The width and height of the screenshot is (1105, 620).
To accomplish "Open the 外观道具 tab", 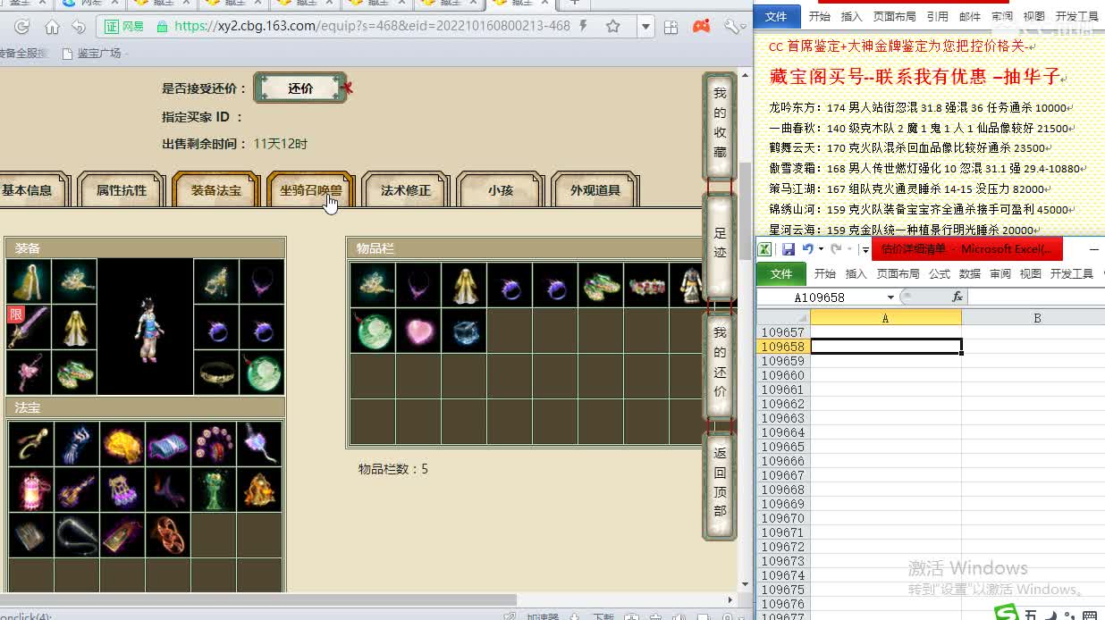I will (x=595, y=190).
